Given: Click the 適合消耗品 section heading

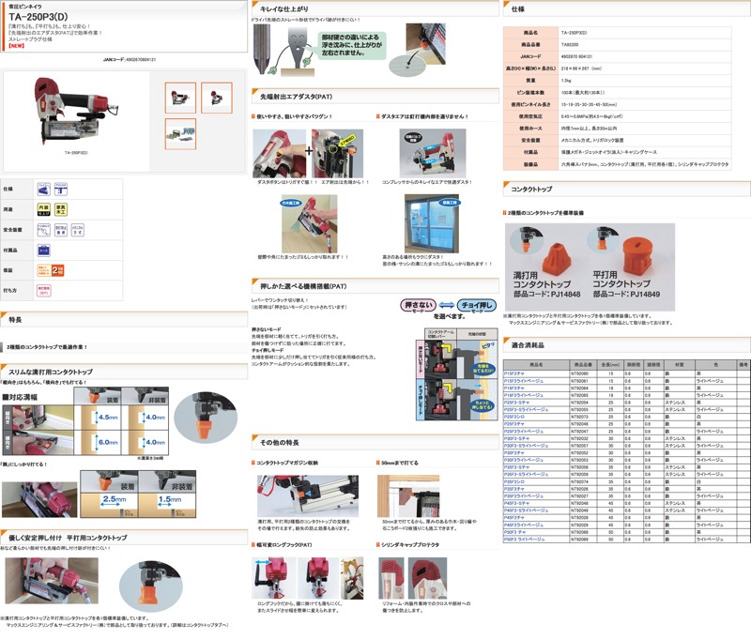Looking at the screenshot, I should (528, 345).
